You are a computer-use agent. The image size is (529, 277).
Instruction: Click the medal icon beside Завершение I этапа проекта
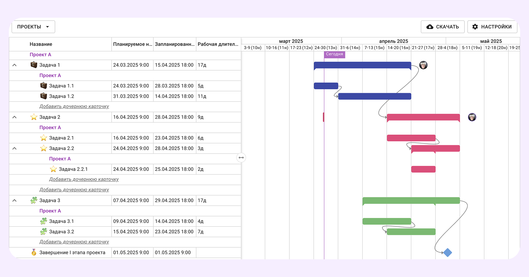34,252
